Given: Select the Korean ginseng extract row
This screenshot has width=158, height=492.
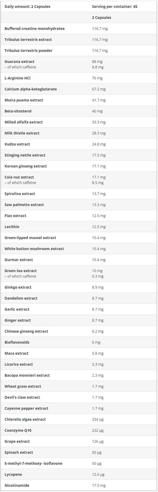Looking at the screenshot, I should [x=79, y=166].
